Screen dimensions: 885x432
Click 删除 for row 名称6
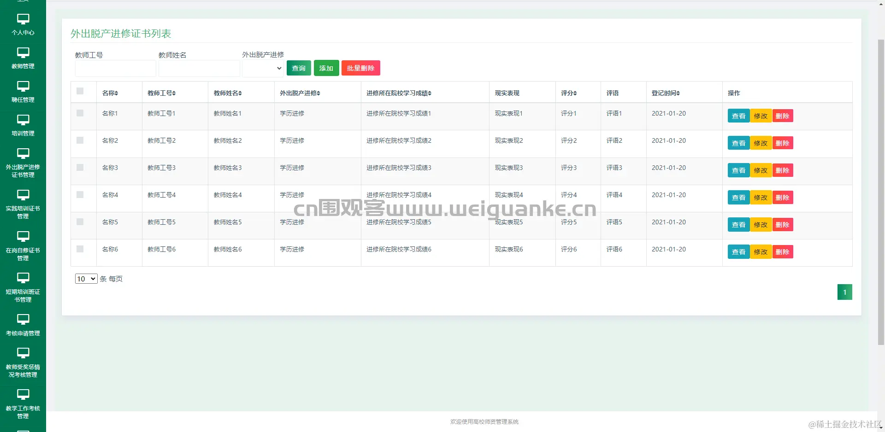click(x=783, y=252)
